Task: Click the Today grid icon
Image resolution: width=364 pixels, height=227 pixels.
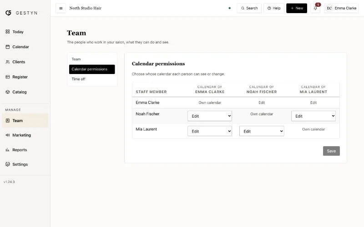Action: (8, 31)
